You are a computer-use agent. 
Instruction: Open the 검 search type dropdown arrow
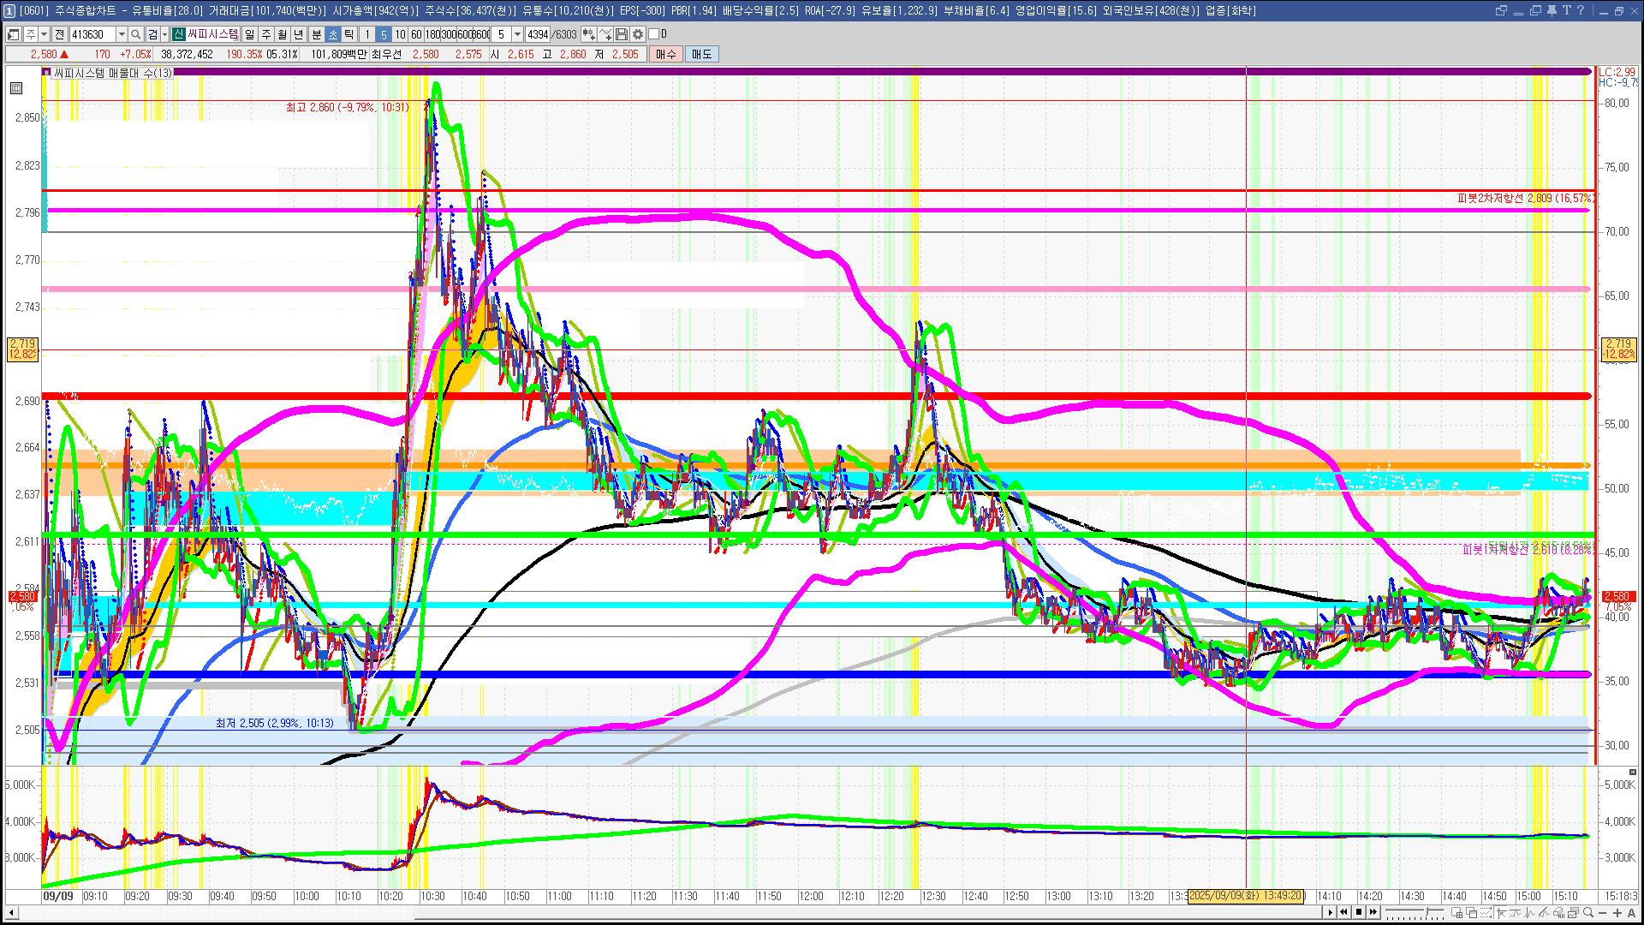click(164, 34)
